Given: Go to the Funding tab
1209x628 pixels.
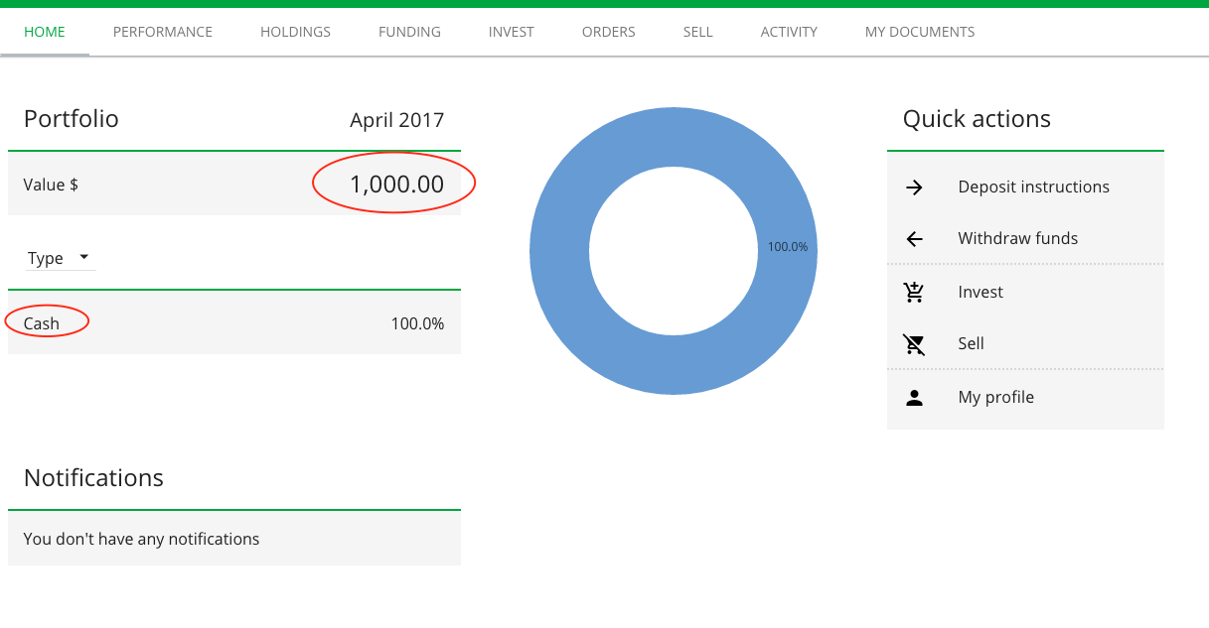Looking at the screenshot, I should point(409,32).
